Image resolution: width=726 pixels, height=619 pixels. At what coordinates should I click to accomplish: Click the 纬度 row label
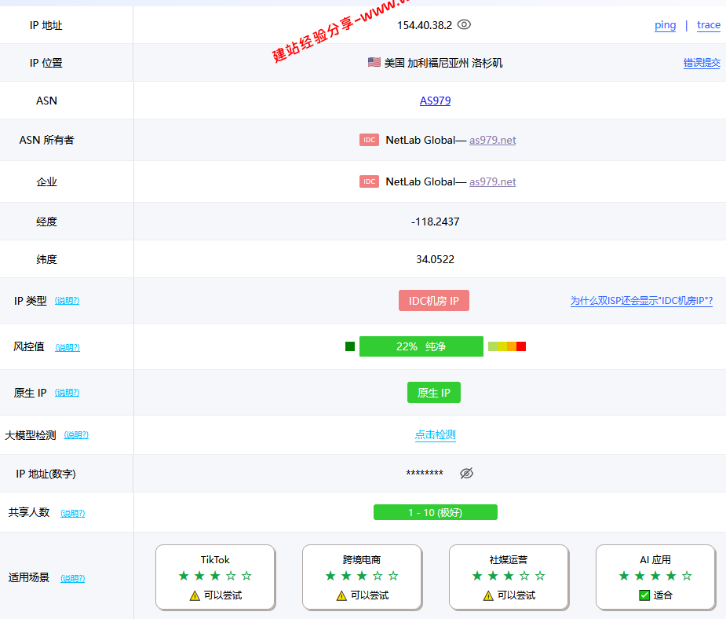[x=47, y=259]
